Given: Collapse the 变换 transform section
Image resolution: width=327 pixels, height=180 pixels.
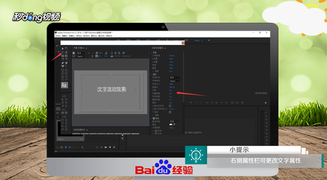Looking at the screenshot, I should point(151,53).
